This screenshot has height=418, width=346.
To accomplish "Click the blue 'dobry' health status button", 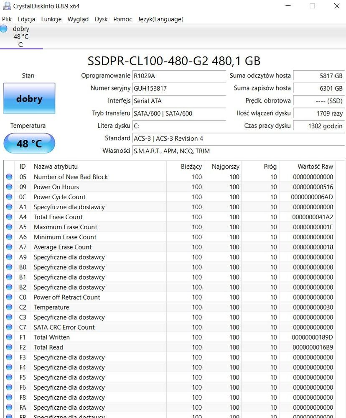I will click(29, 99).
